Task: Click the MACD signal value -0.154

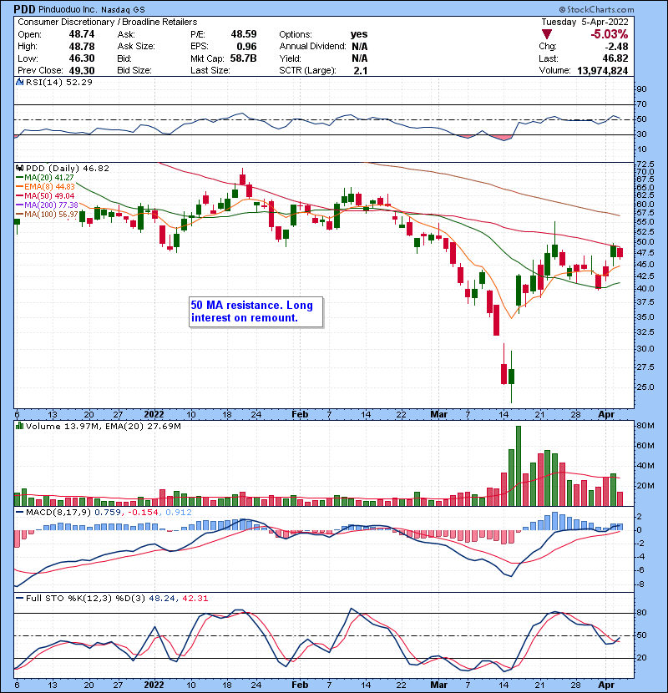Action: pos(143,513)
